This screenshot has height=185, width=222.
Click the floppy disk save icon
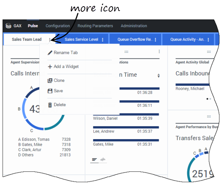[50, 91]
